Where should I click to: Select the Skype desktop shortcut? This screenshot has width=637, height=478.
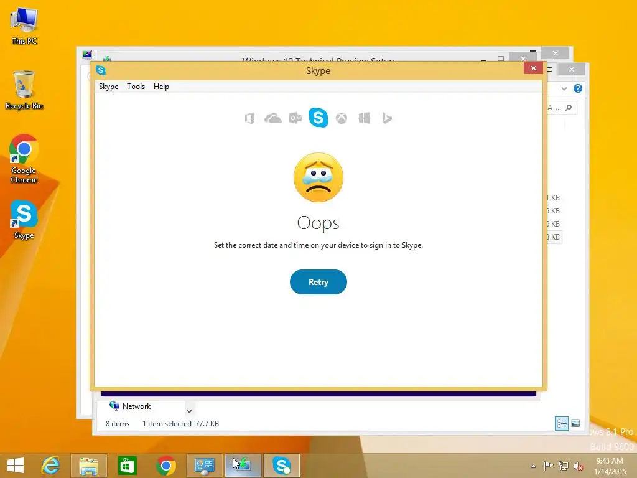click(x=24, y=220)
